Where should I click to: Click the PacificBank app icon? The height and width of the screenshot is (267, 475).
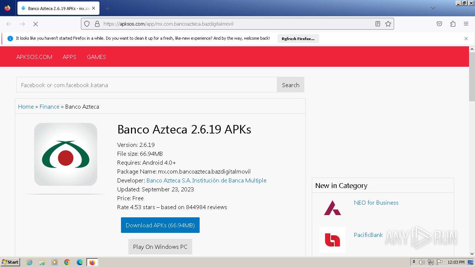click(x=332, y=240)
